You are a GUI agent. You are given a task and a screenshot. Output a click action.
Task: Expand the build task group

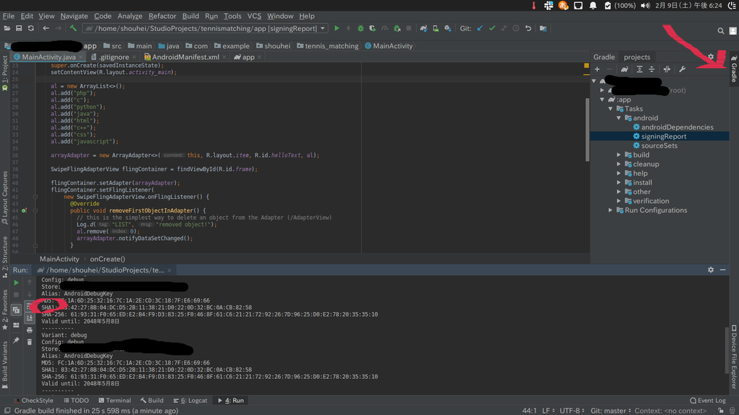pyautogui.click(x=619, y=155)
